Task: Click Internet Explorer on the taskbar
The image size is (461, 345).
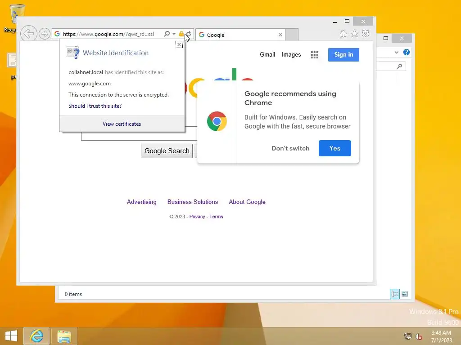Action: point(36,336)
